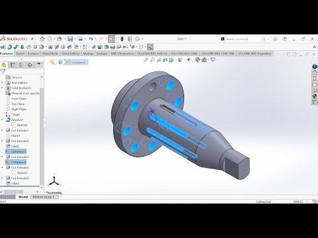
Task: Open Options gear icon
Action: [x=137, y=39]
